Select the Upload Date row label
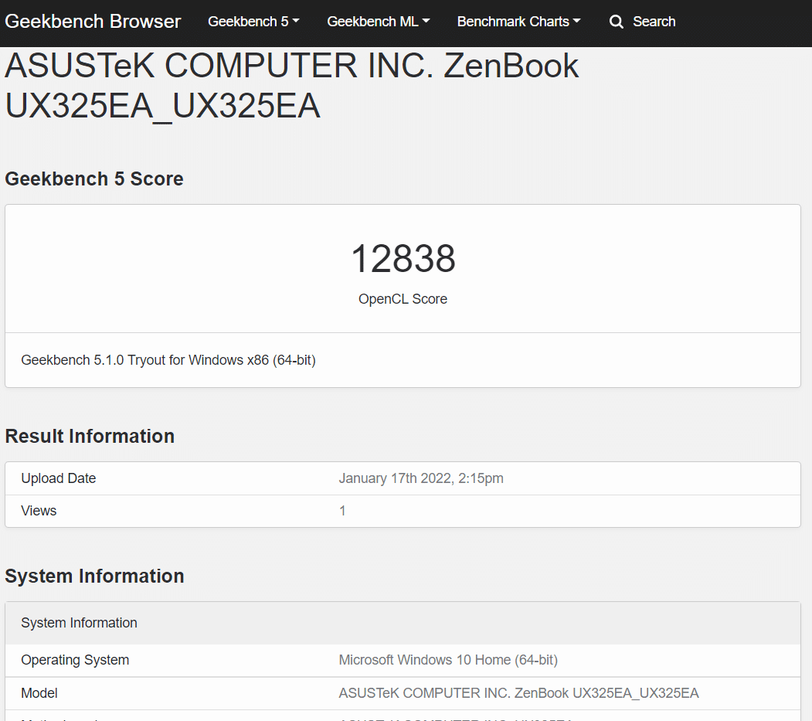The height and width of the screenshot is (721, 812). [x=59, y=478]
